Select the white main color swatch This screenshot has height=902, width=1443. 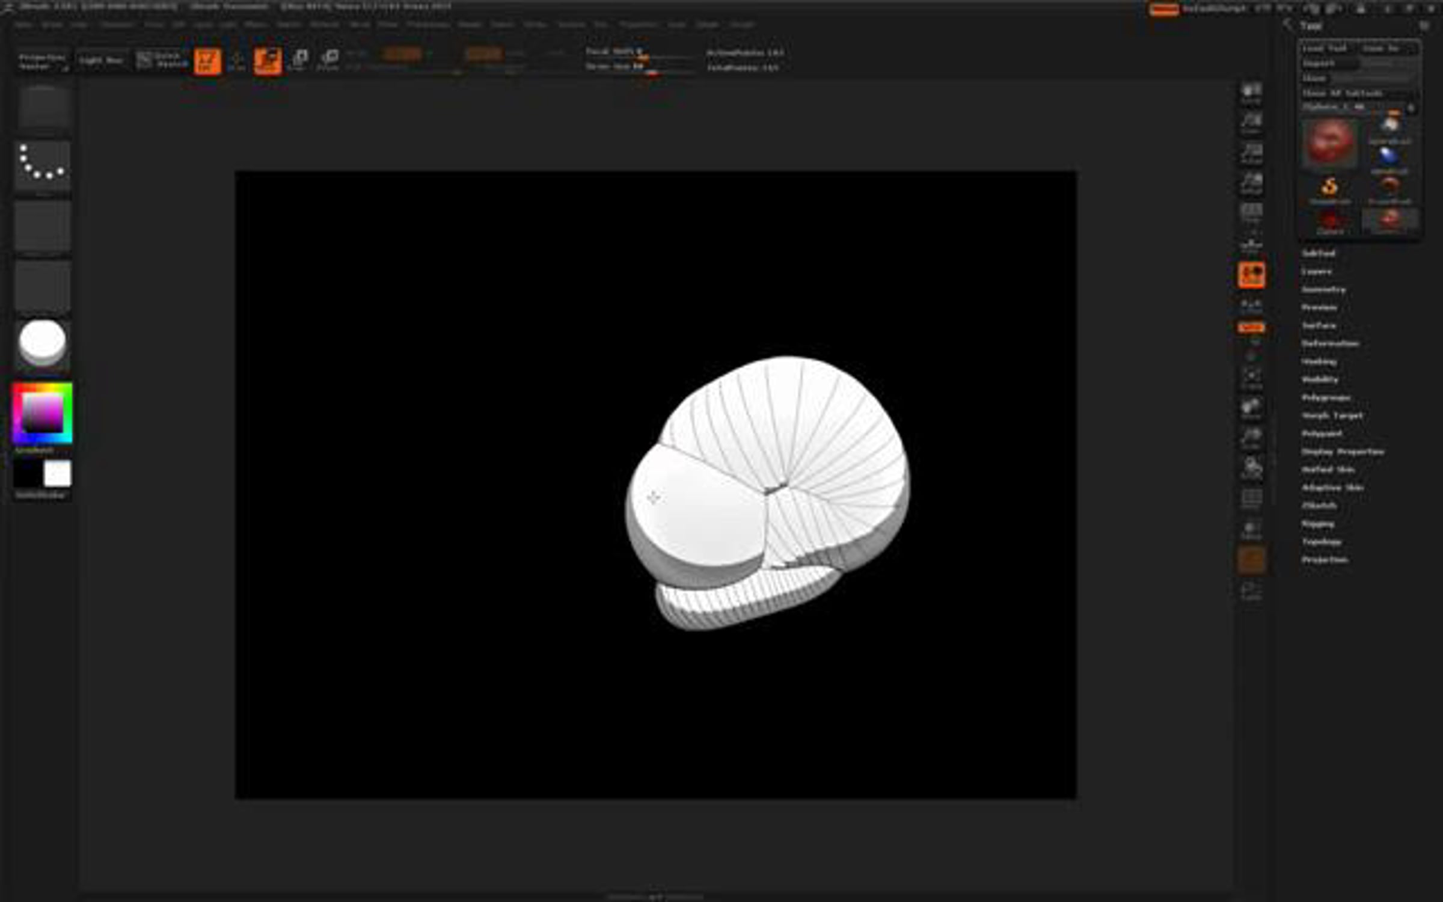pos(58,474)
